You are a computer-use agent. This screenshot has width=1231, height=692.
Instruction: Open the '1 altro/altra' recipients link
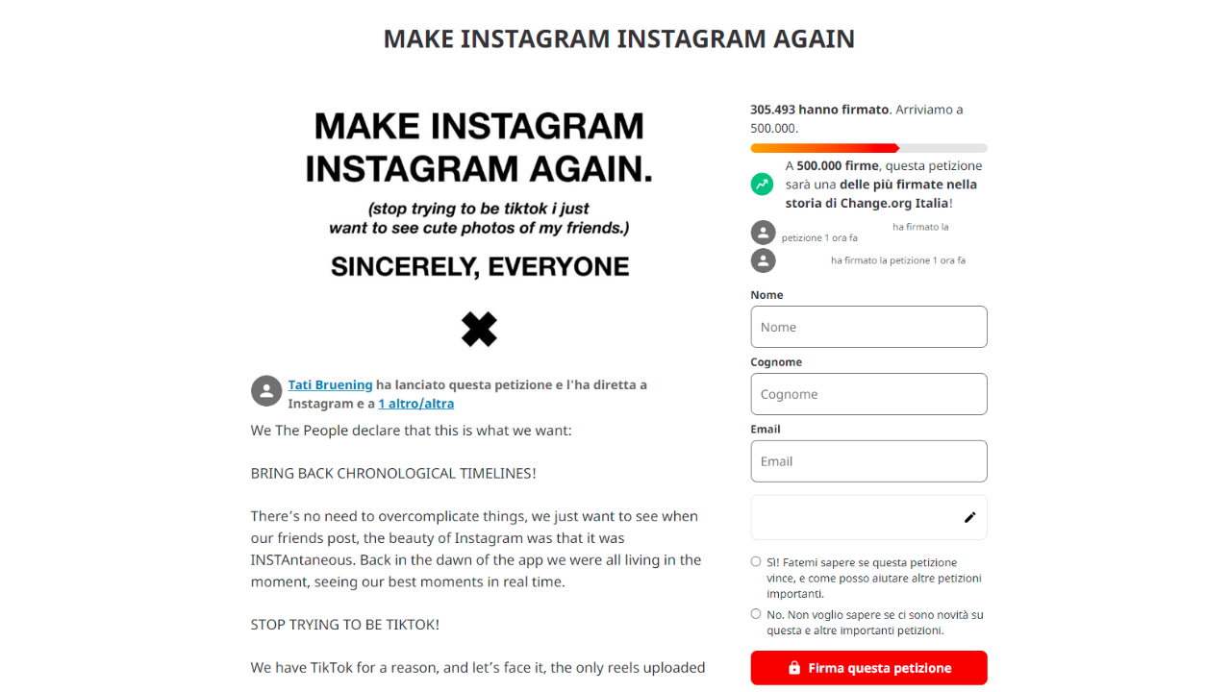tap(415, 404)
